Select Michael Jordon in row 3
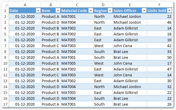This screenshot has width=176, height=110. pos(130,23)
